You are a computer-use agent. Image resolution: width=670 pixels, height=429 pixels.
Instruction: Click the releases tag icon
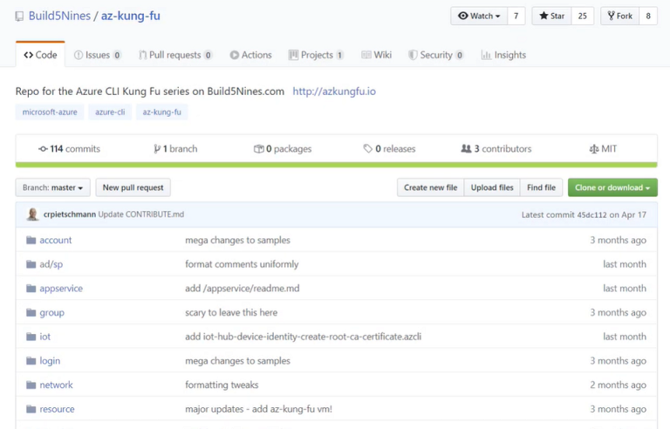tap(368, 149)
